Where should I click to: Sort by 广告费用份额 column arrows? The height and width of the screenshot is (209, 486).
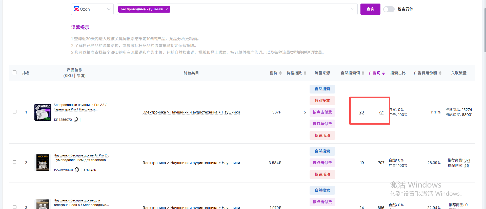440,73
